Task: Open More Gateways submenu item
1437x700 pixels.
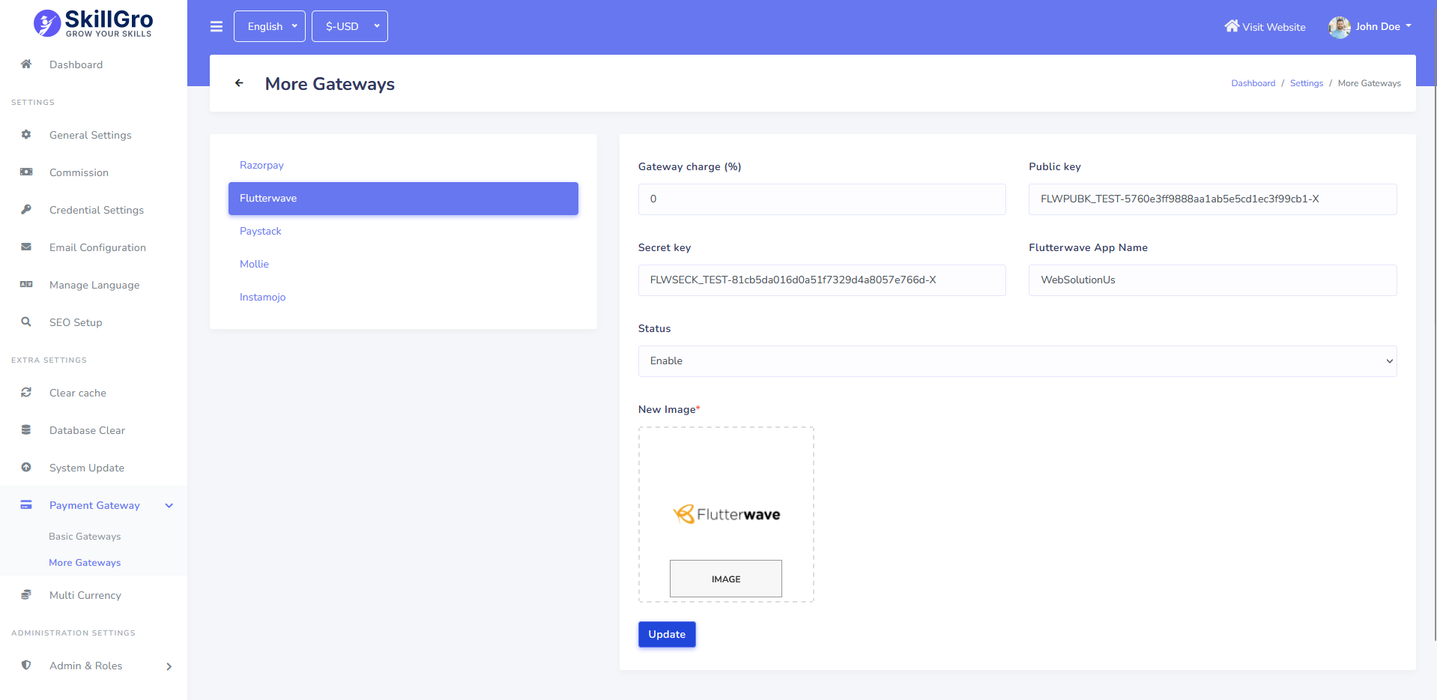Action: pyautogui.click(x=85, y=563)
